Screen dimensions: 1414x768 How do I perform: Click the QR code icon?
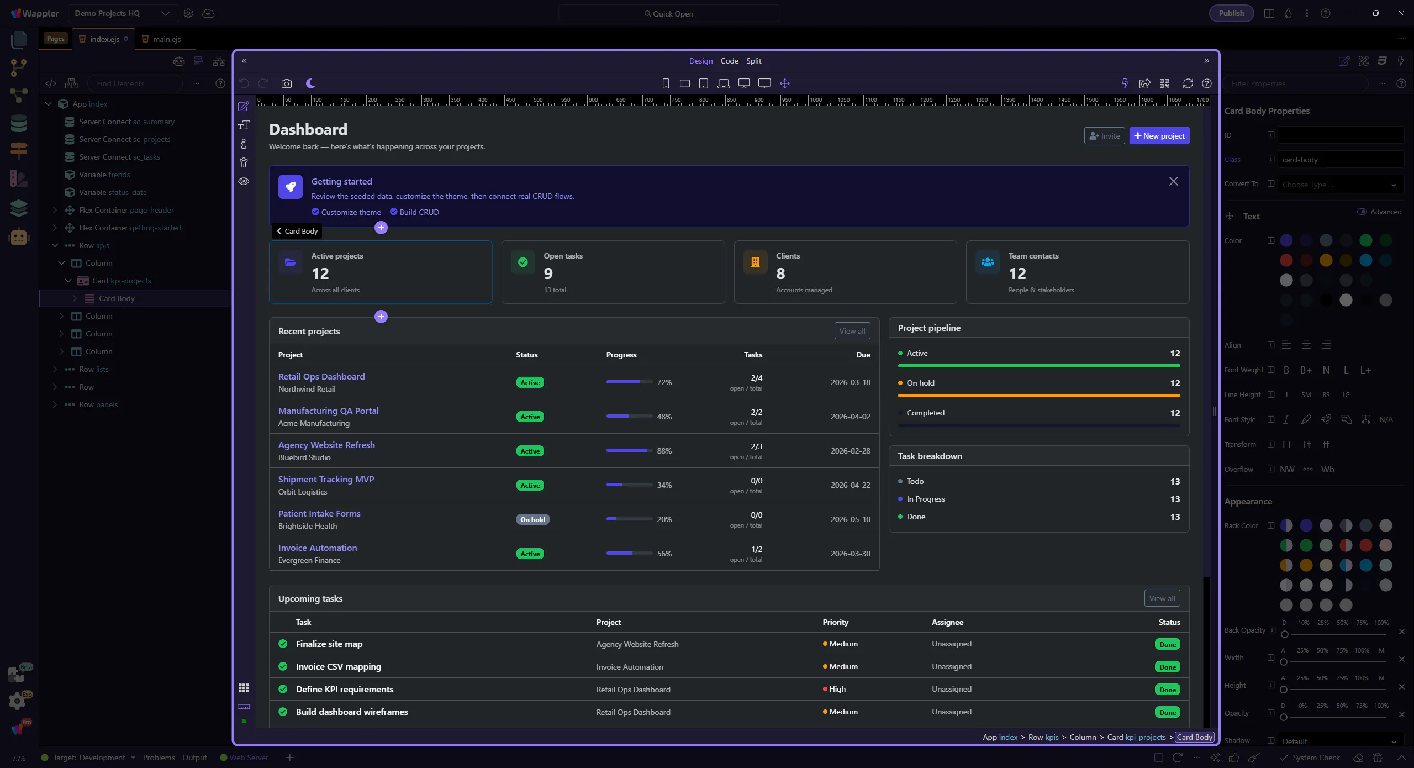[x=1164, y=83]
